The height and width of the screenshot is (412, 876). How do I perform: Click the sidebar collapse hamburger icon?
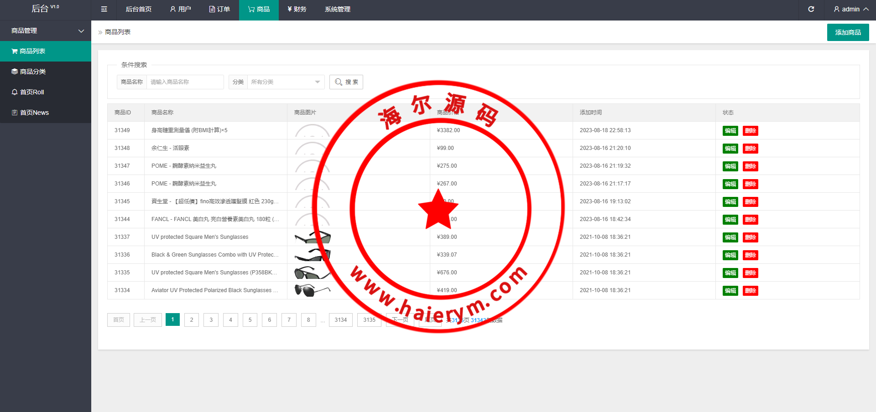point(104,9)
